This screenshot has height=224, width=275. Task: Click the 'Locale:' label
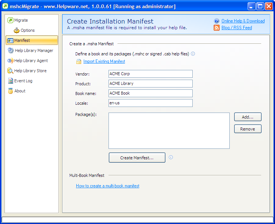(x=82, y=103)
